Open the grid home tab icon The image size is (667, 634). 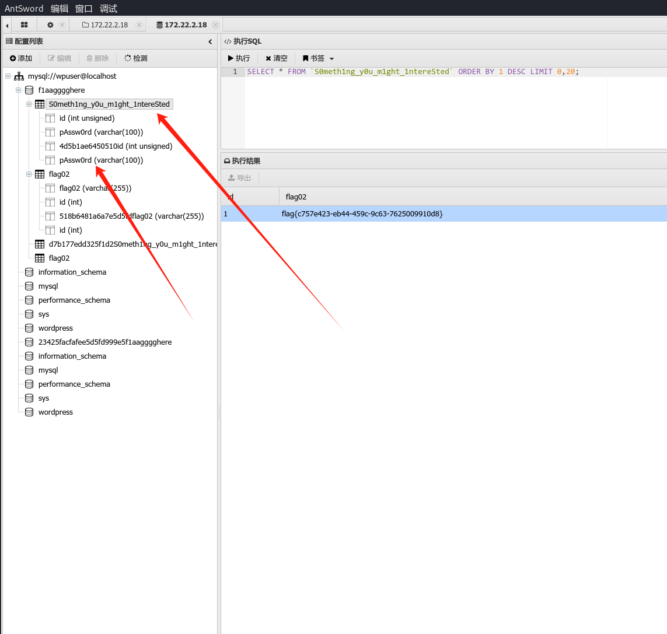point(24,24)
